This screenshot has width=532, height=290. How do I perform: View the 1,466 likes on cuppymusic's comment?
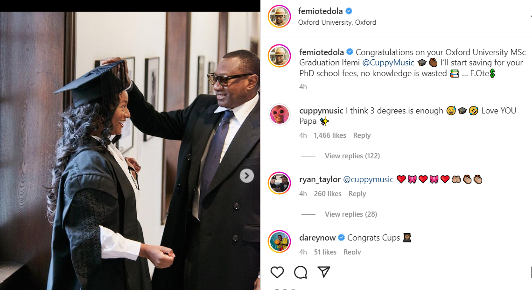(x=330, y=135)
